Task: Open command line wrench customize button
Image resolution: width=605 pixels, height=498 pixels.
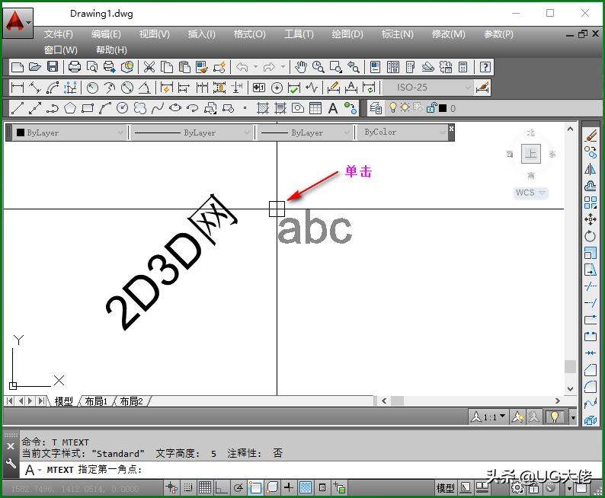Action: coord(11,462)
